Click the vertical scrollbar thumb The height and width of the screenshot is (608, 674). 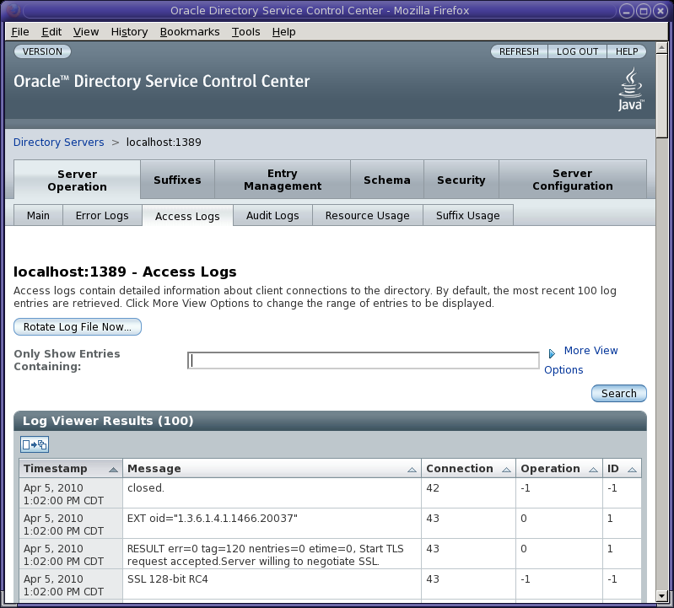(661, 95)
